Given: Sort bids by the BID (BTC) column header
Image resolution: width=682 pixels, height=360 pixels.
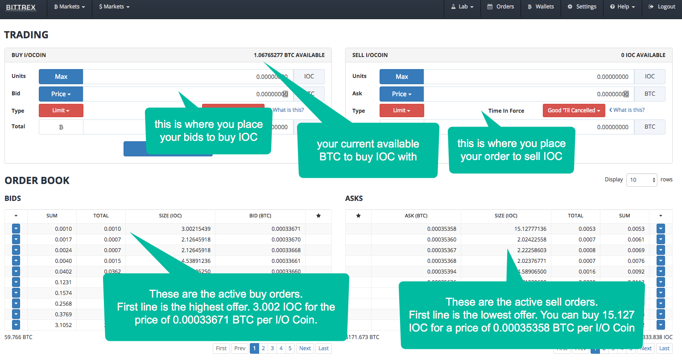Looking at the screenshot, I should pyautogui.click(x=260, y=216).
